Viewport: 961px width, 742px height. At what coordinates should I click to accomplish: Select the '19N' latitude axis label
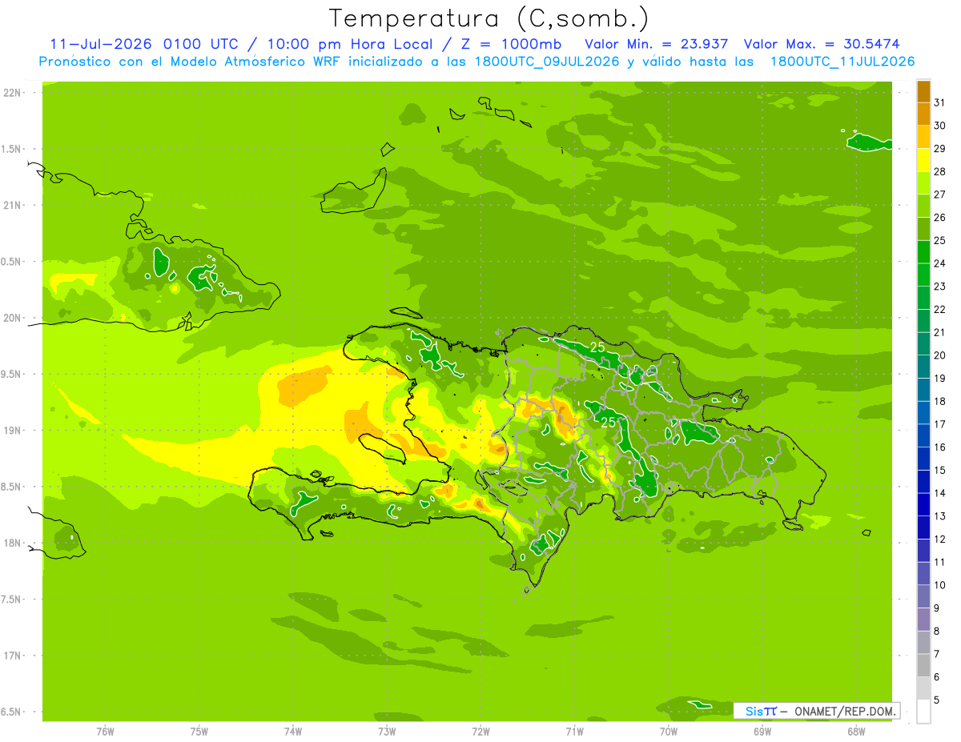click(12, 431)
